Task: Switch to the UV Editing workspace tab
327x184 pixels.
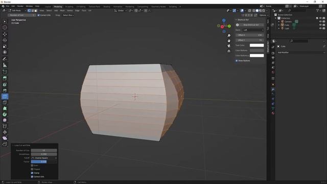Action: pos(81,7)
